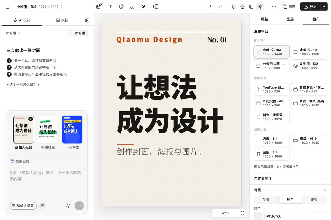The height and width of the screenshot is (220, 331).
Task: Choose the 弥散 background type
Action: click(x=266, y=200)
